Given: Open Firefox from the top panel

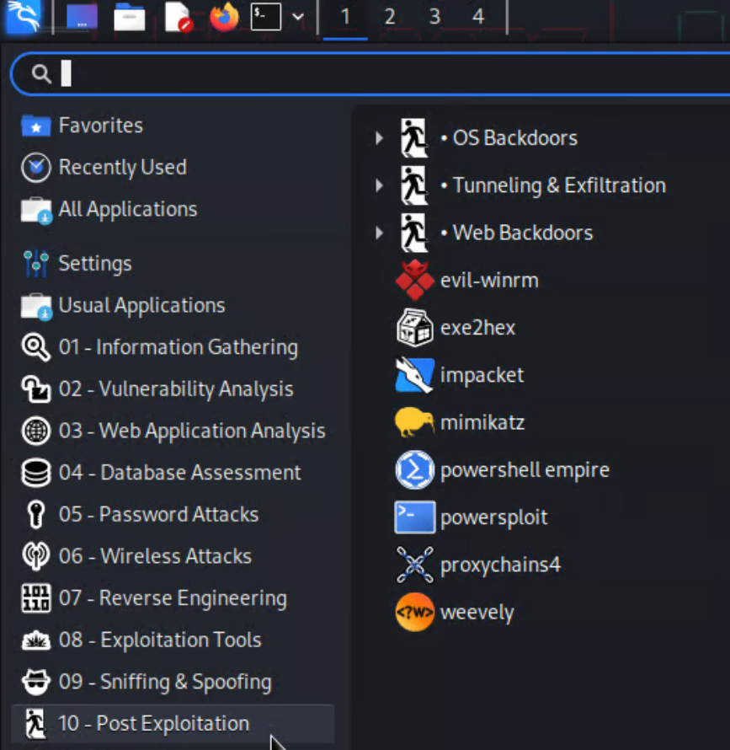Looking at the screenshot, I should pos(224,17).
